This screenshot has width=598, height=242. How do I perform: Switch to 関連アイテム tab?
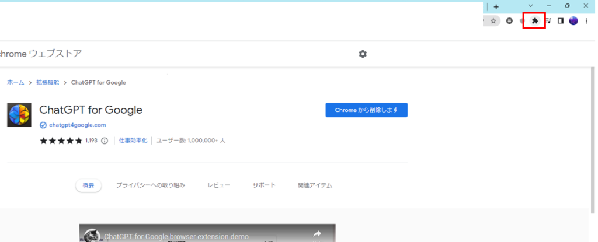(x=315, y=185)
